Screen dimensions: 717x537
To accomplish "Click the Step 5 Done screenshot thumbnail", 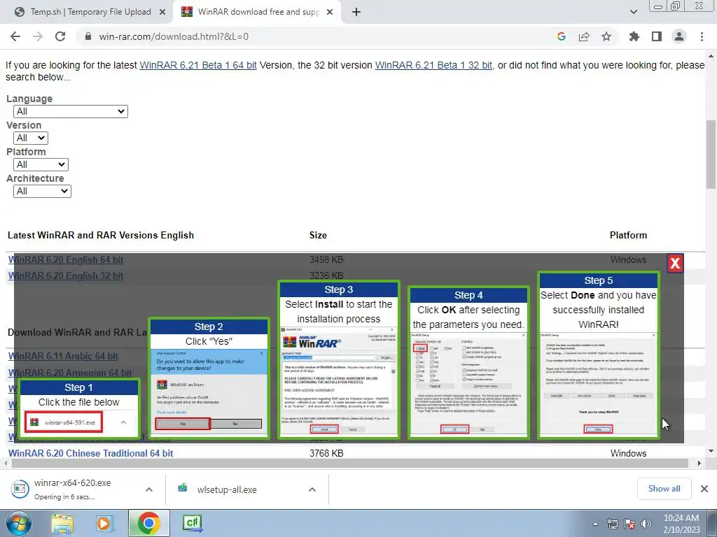I will tap(598, 385).
